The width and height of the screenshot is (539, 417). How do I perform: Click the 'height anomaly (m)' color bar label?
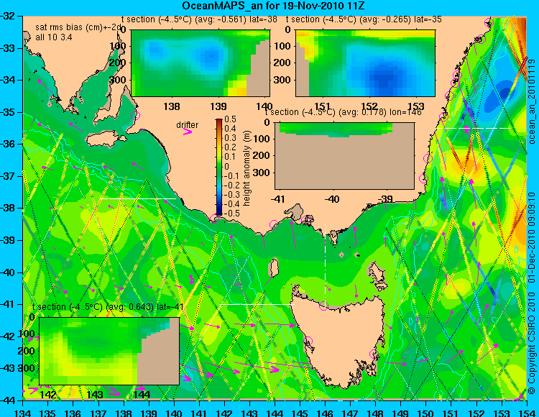click(246, 168)
